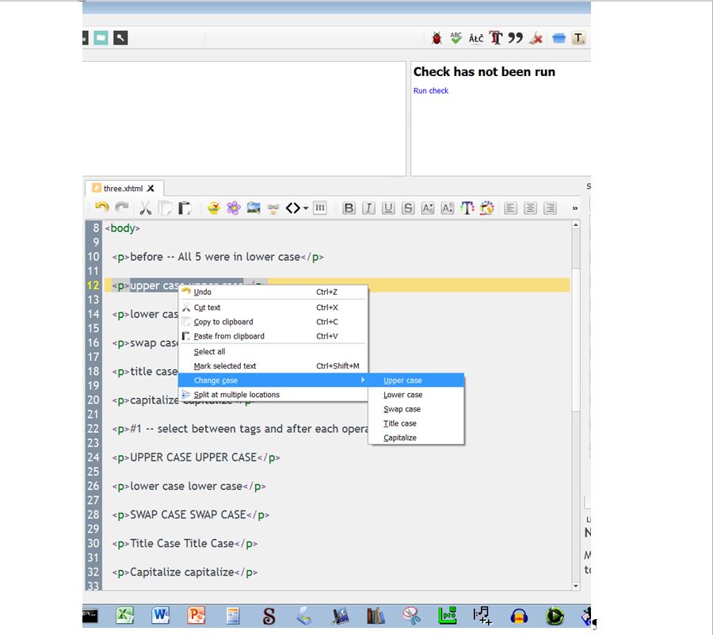Toggle Strikethrough formatting button
The width and height of the screenshot is (713, 635).
[x=408, y=208]
